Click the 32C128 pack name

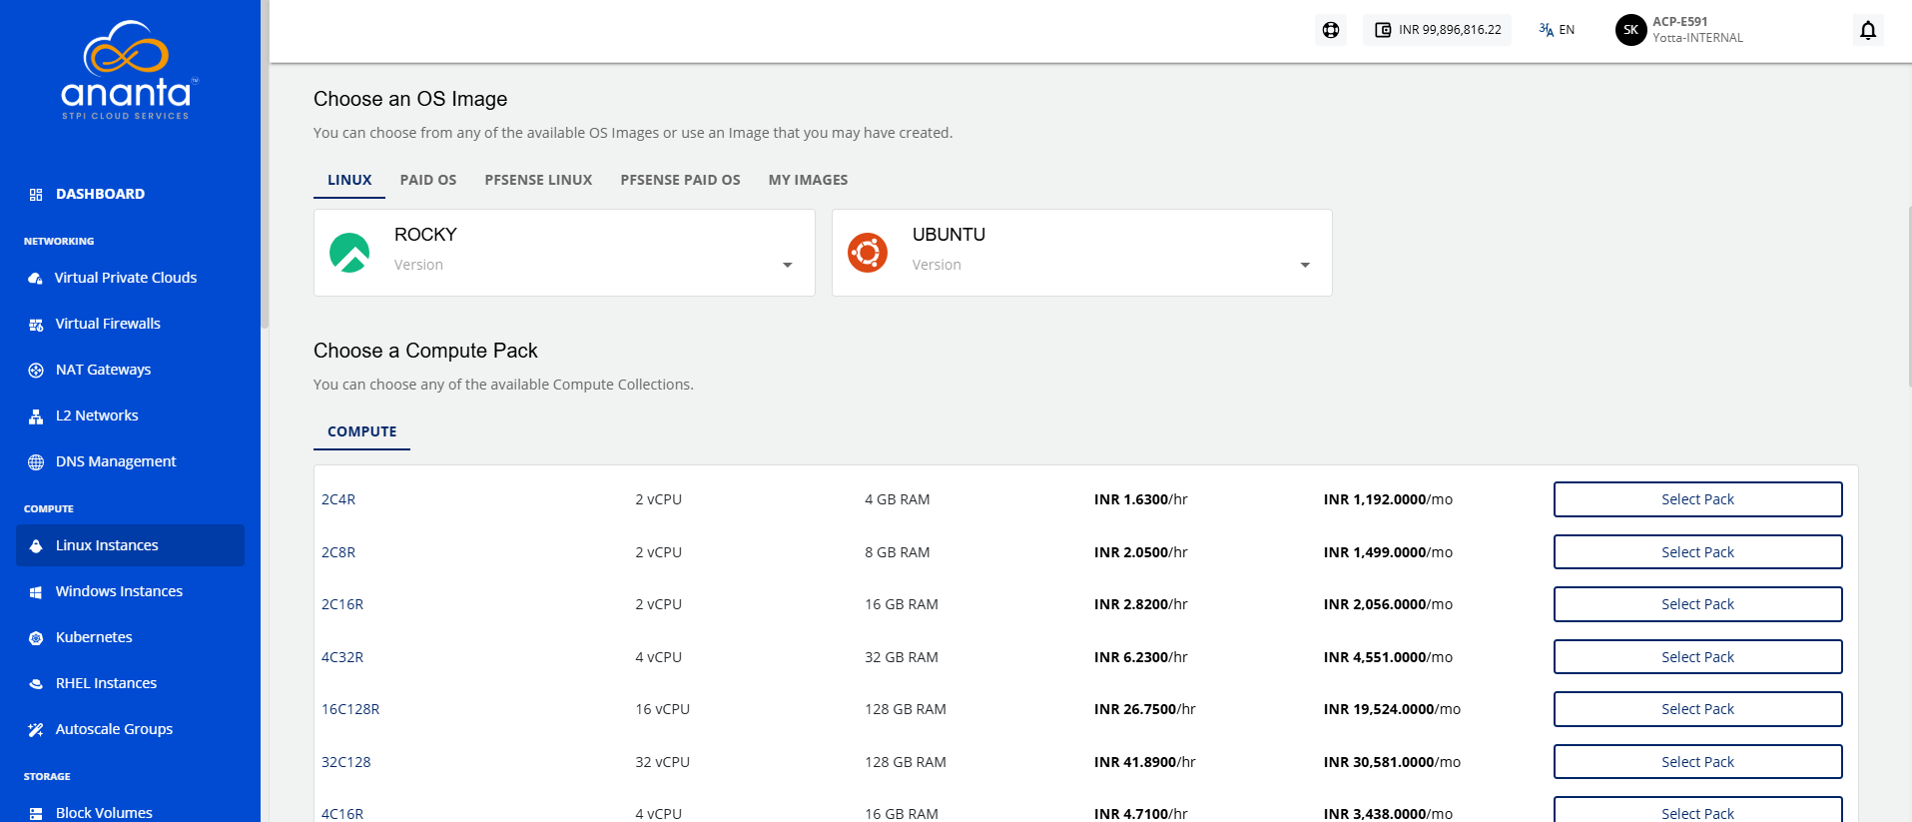[345, 762]
